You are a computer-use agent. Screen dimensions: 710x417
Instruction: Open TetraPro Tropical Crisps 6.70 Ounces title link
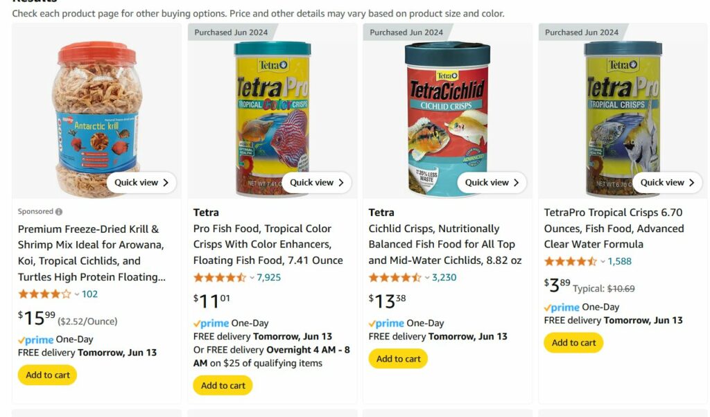pyautogui.click(x=614, y=229)
